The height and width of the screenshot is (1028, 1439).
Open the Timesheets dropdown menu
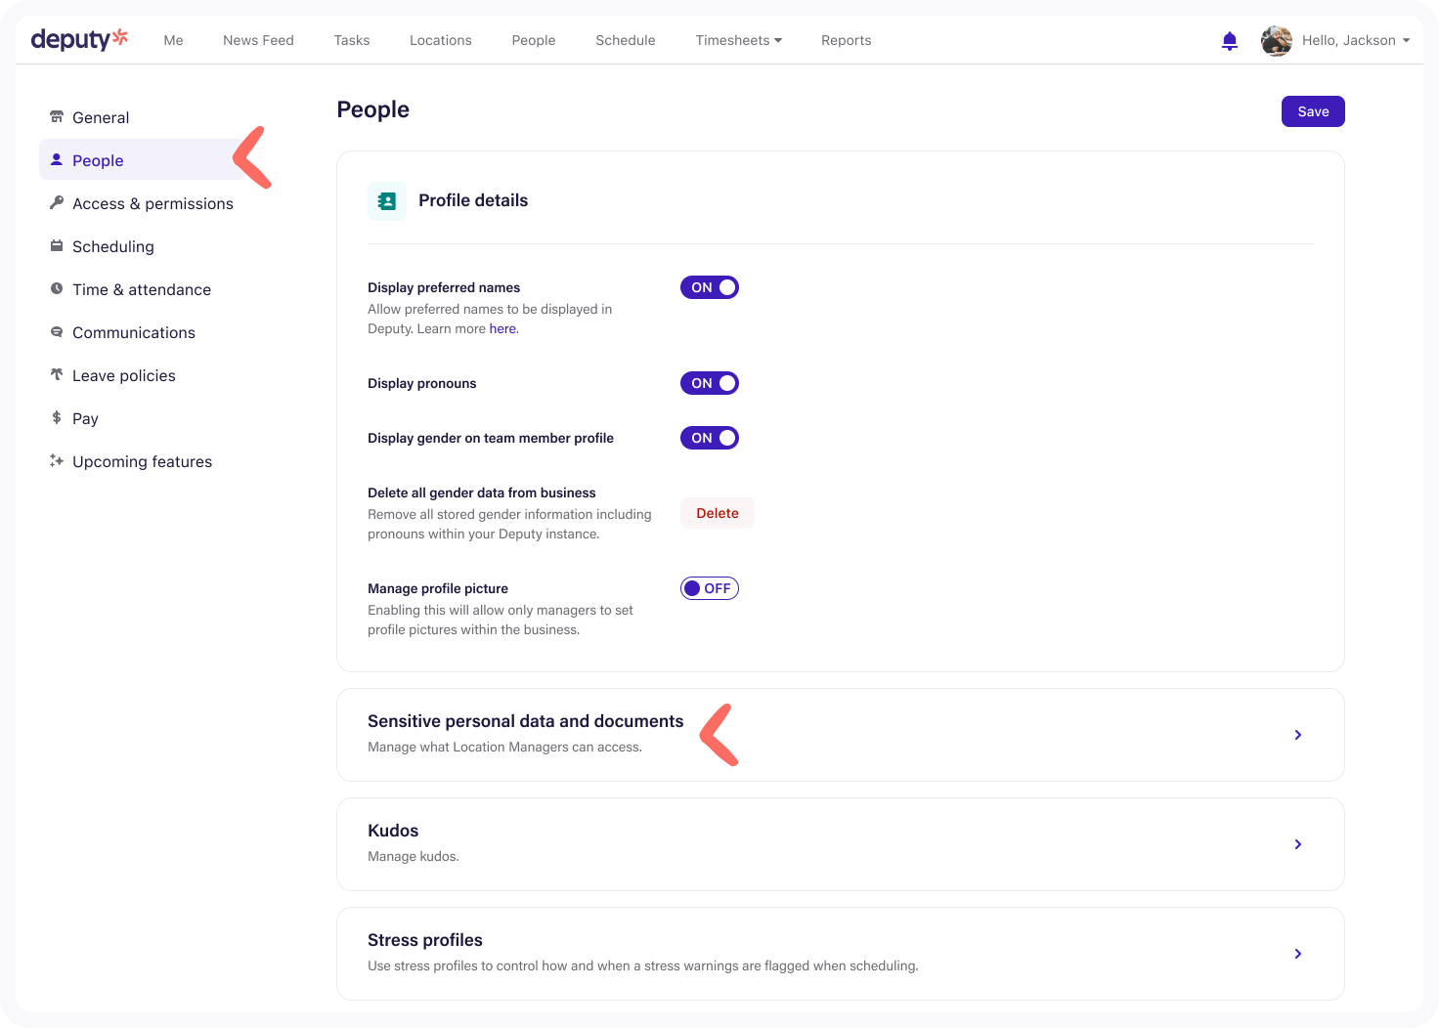pos(738,40)
